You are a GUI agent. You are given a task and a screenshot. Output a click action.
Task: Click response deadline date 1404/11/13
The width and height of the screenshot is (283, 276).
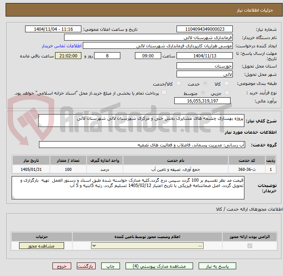[x=205, y=56]
